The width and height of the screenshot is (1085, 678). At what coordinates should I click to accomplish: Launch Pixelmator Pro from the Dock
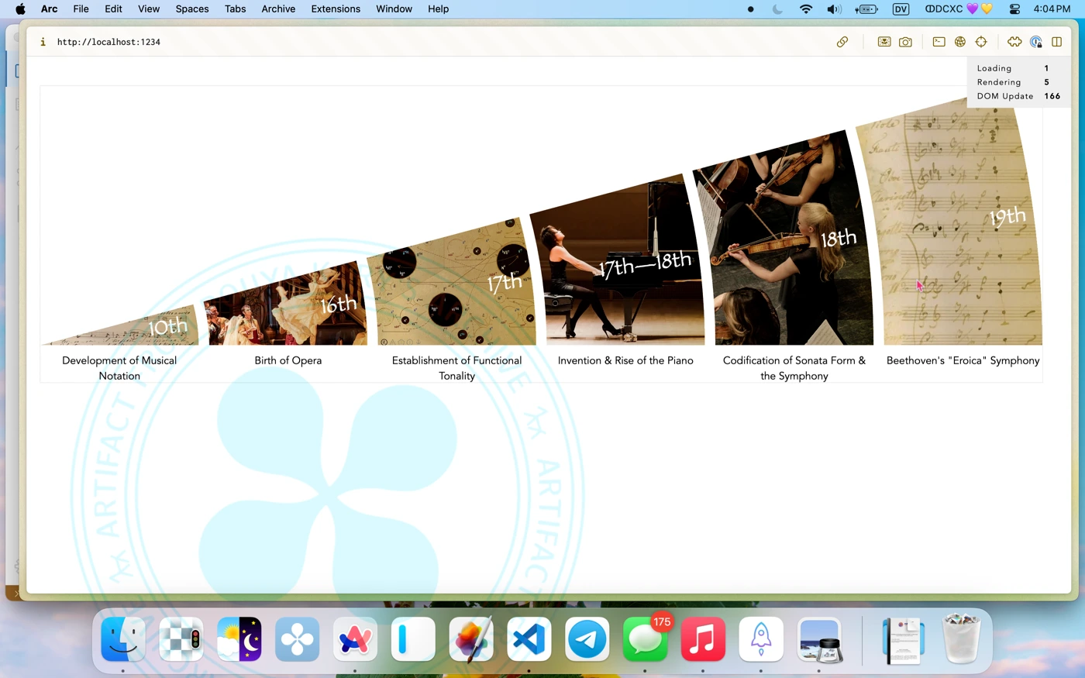coord(471,639)
